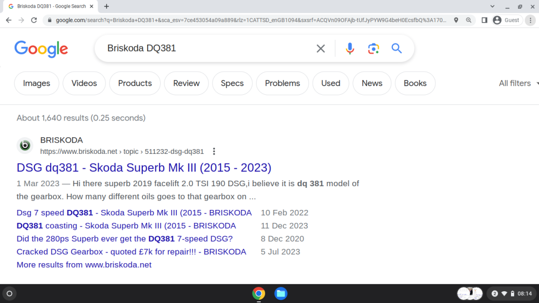This screenshot has height=303, width=539.
Task: Filter results by Videos
Action: (x=84, y=83)
